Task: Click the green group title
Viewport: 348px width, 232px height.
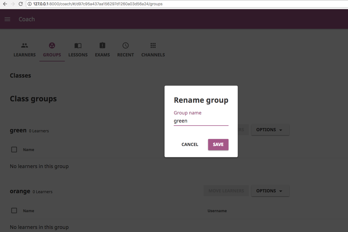Action: (x=18, y=130)
